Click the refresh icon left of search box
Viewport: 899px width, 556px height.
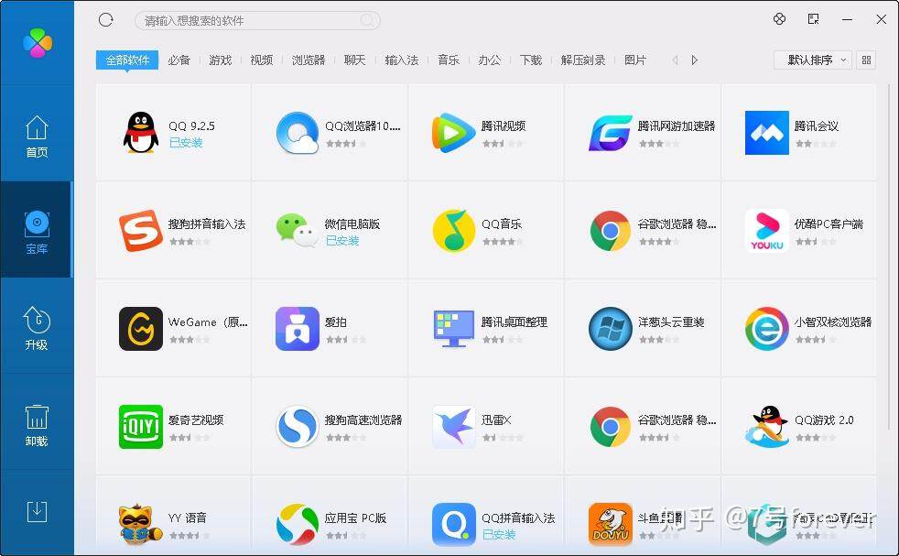pos(105,19)
